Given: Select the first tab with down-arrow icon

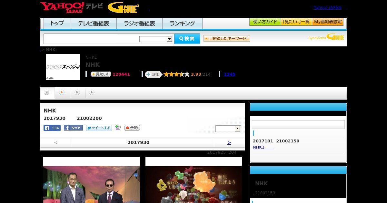Looking at the screenshot, I should pos(47,93).
